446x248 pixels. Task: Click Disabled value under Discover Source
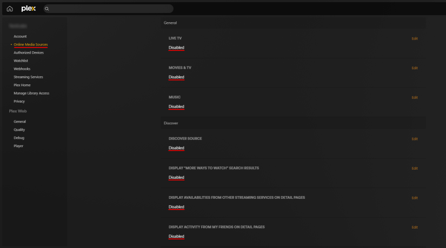[176, 148]
